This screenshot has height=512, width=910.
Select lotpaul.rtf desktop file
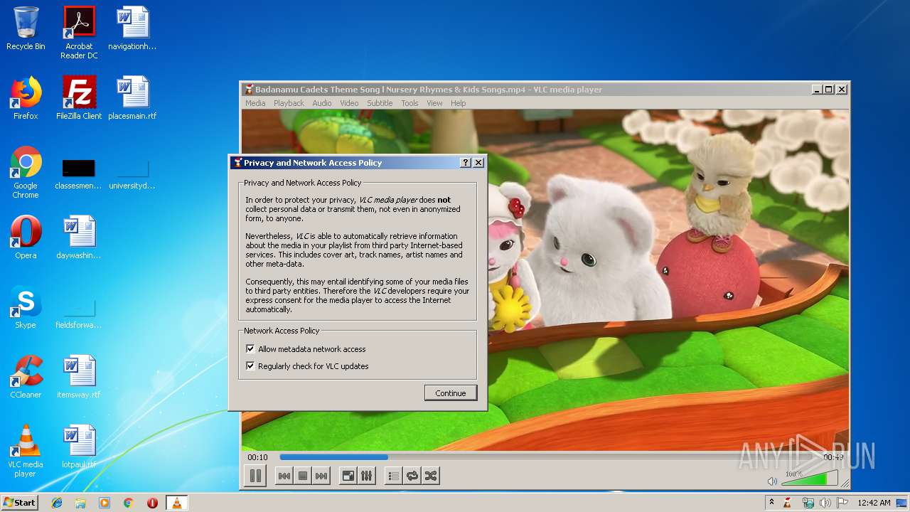79,447
